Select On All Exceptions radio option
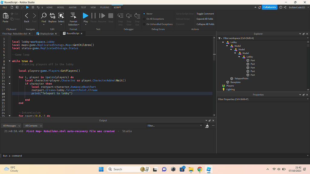The height and width of the screenshot is (174, 310). tap(144, 19)
